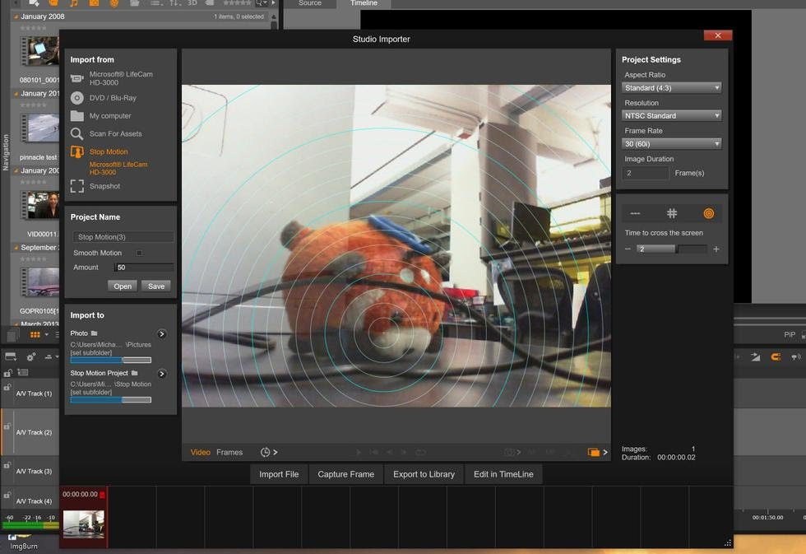Select the Microsoft LifeCam webcam source icon

[77, 78]
